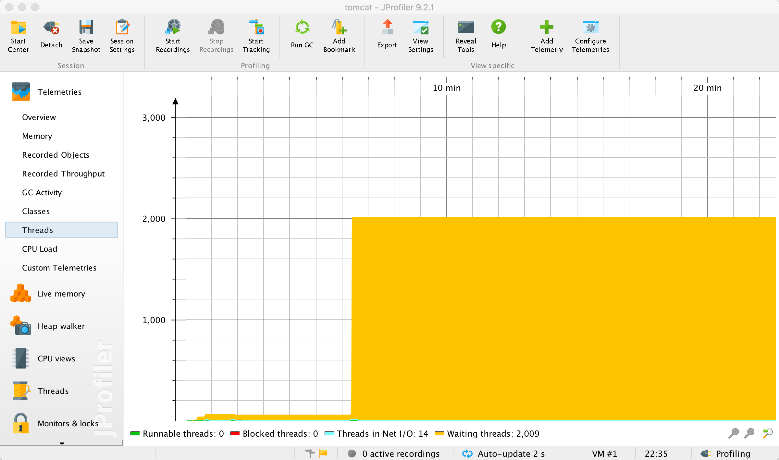Detach from the profiled session
The image size is (779, 460).
[51, 28]
